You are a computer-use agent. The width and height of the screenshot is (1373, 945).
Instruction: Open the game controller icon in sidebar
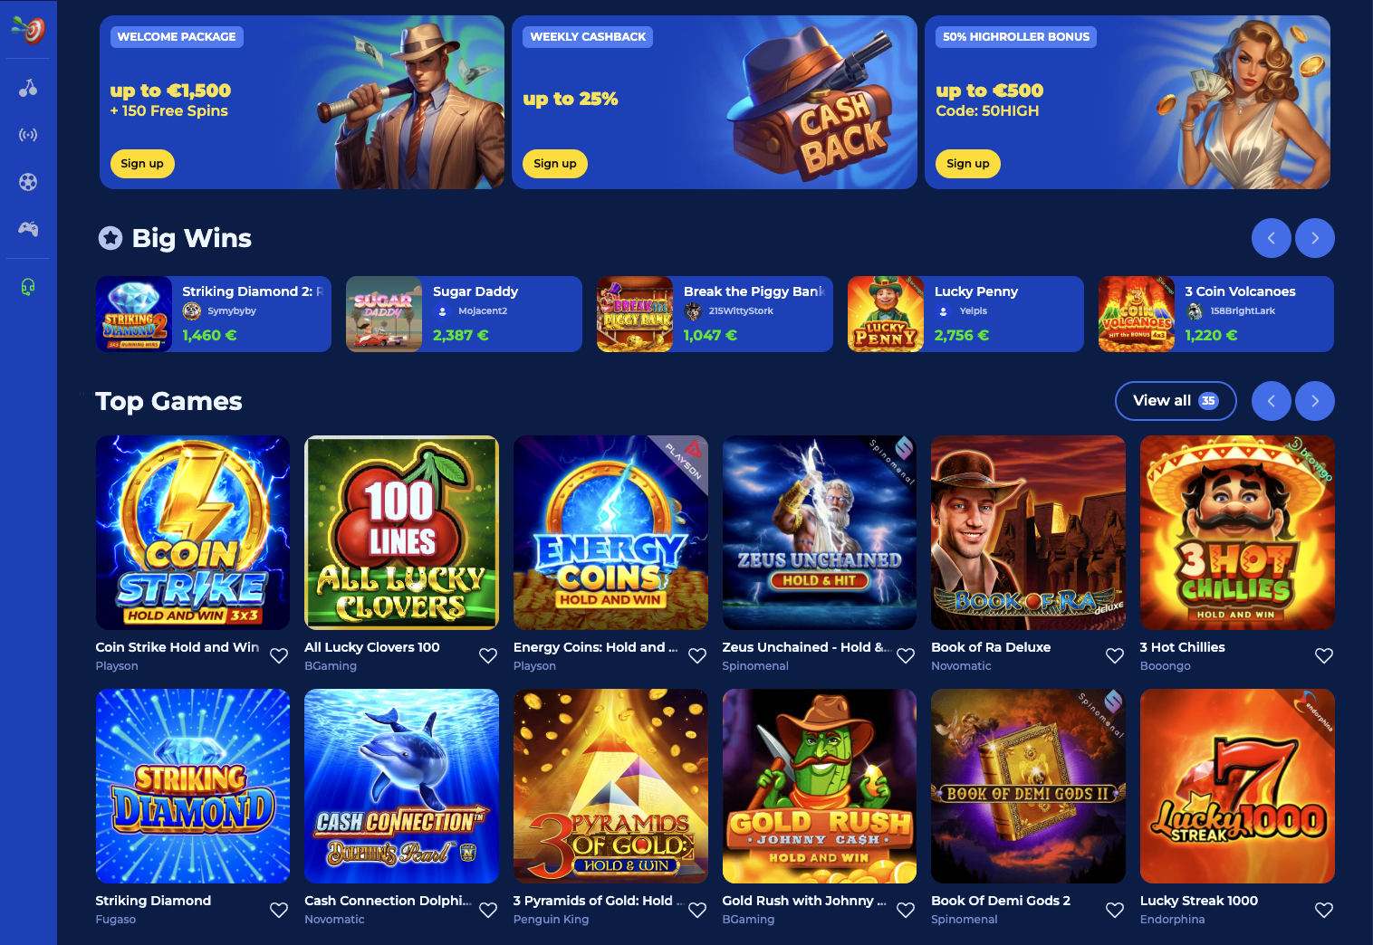(x=28, y=229)
